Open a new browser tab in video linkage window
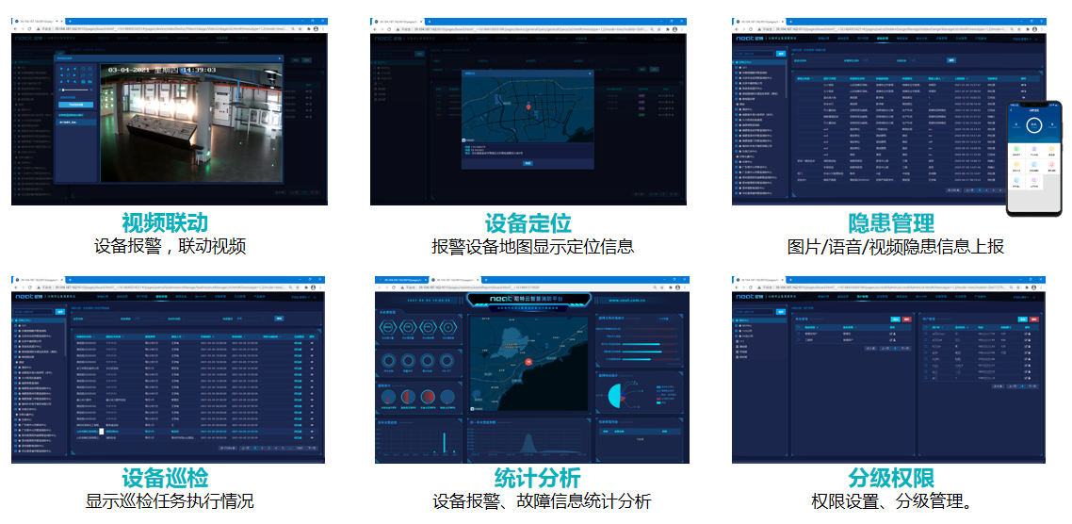The image size is (1072, 524). click(x=72, y=20)
